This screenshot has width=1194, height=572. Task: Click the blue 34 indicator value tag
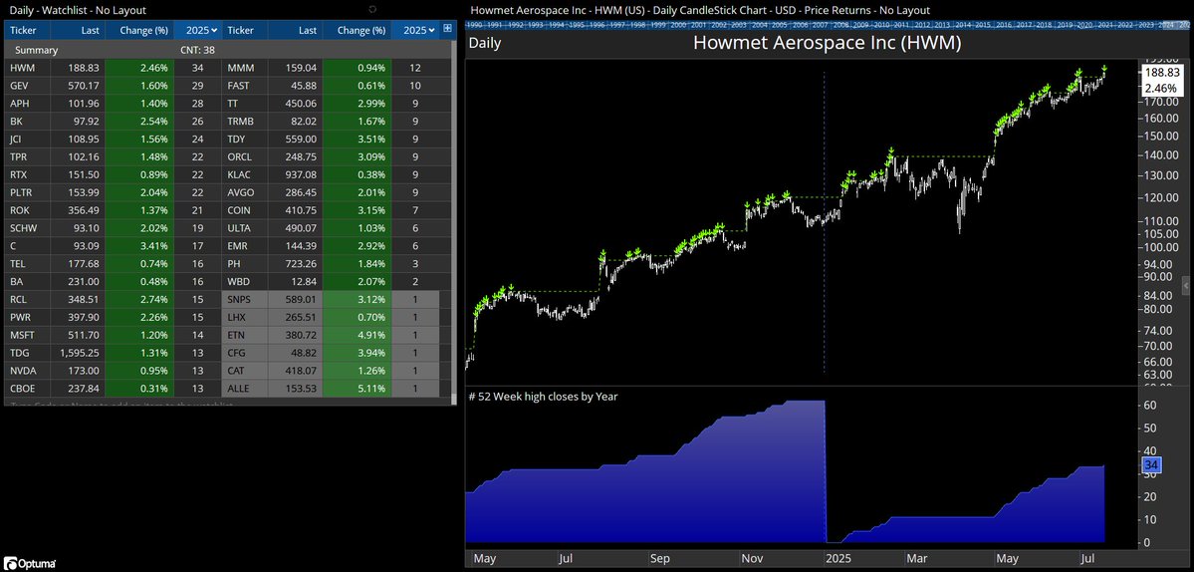pyautogui.click(x=1151, y=465)
